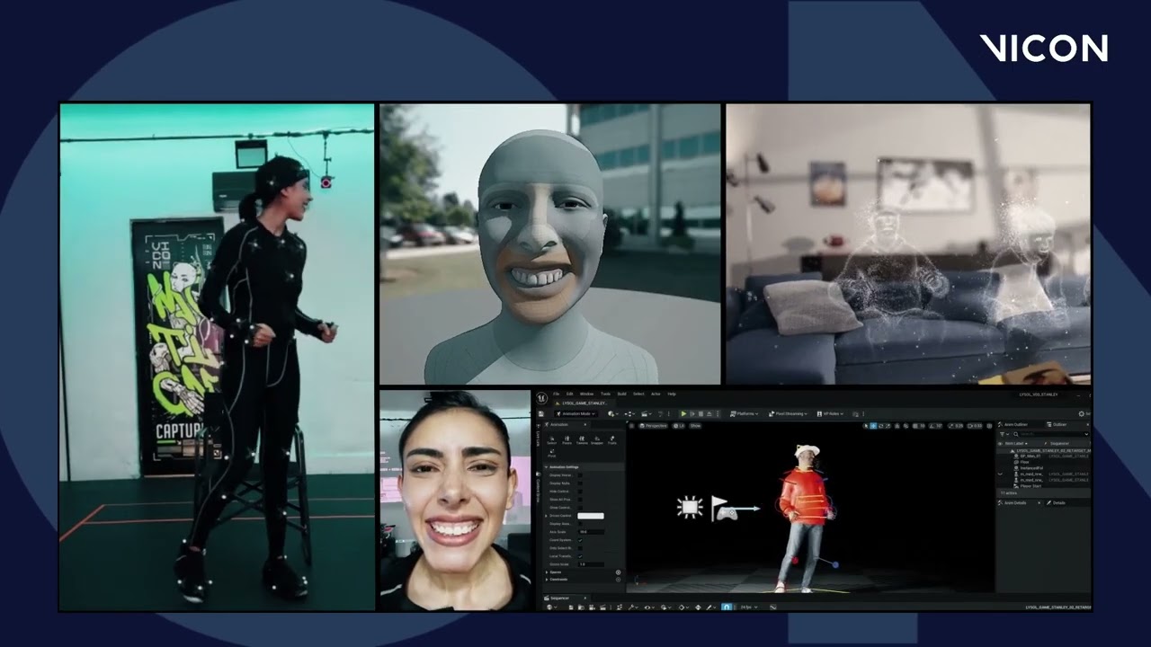
Task: Toggle the Only Select Rig checkbox
Action: (580, 548)
